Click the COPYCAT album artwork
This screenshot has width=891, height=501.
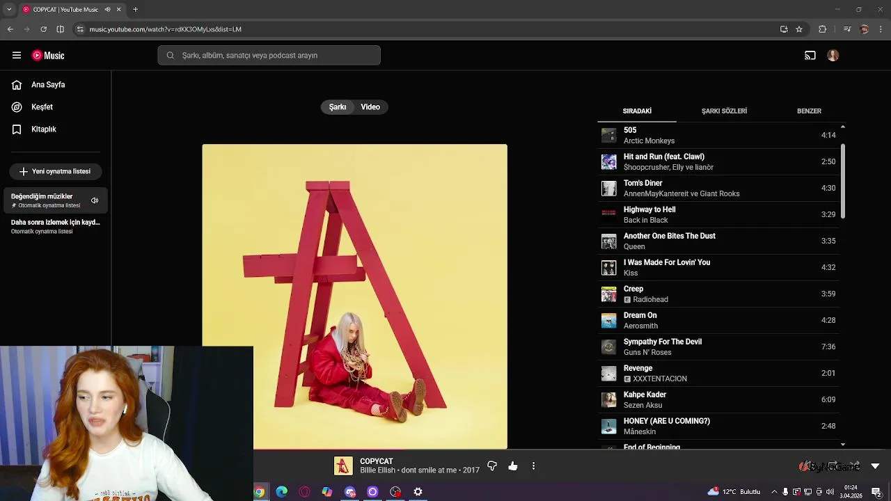click(x=355, y=296)
